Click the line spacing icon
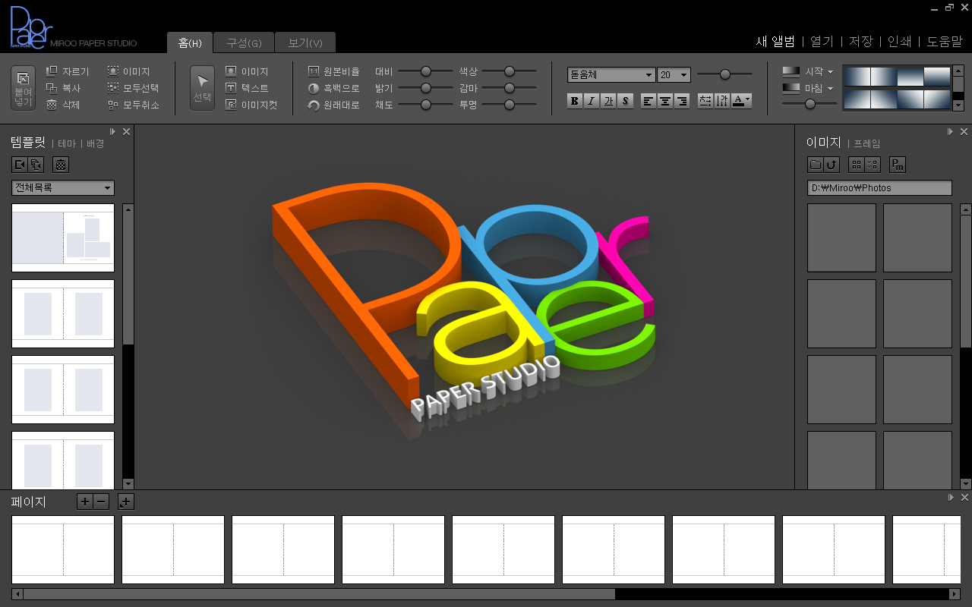The width and height of the screenshot is (972, 607). (x=722, y=100)
